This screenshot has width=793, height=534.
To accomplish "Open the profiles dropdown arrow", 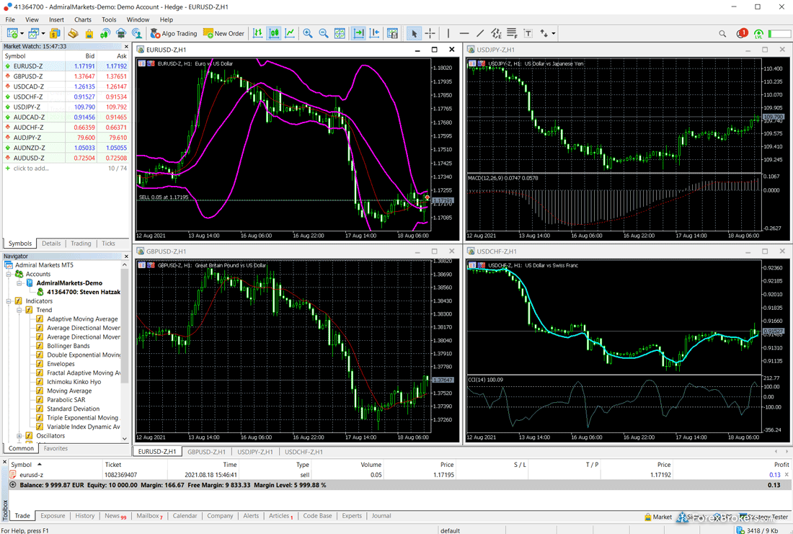I will click(43, 34).
